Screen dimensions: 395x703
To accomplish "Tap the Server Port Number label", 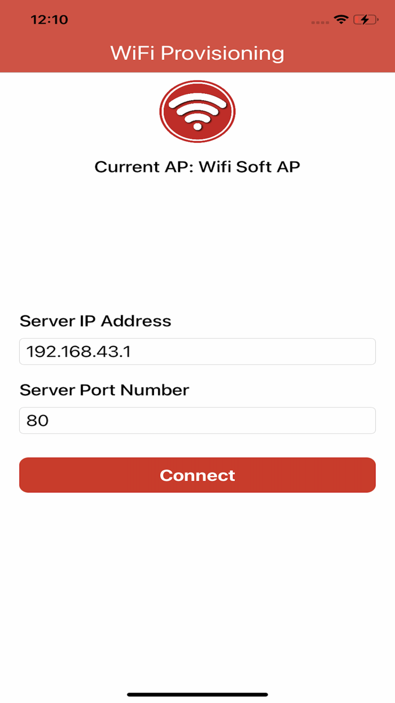I will pyautogui.click(x=104, y=390).
